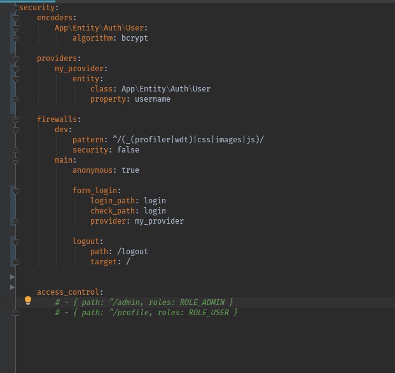Collapse the entity block fold marker
This screenshot has height=373, width=395.
click(15, 79)
